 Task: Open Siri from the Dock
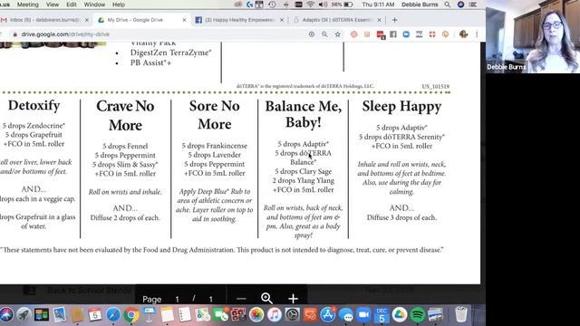coord(6,315)
